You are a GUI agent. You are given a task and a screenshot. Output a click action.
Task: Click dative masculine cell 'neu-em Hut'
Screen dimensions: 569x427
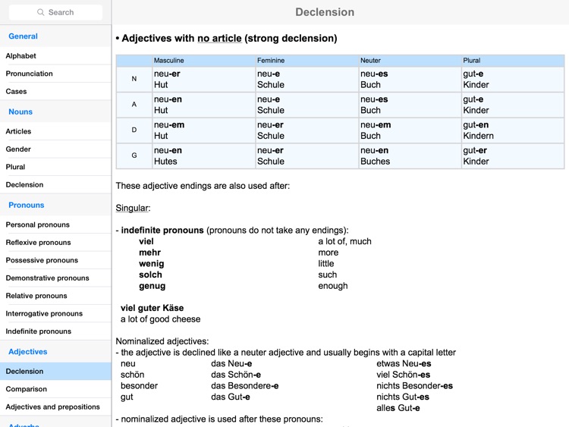click(x=203, y=130)
